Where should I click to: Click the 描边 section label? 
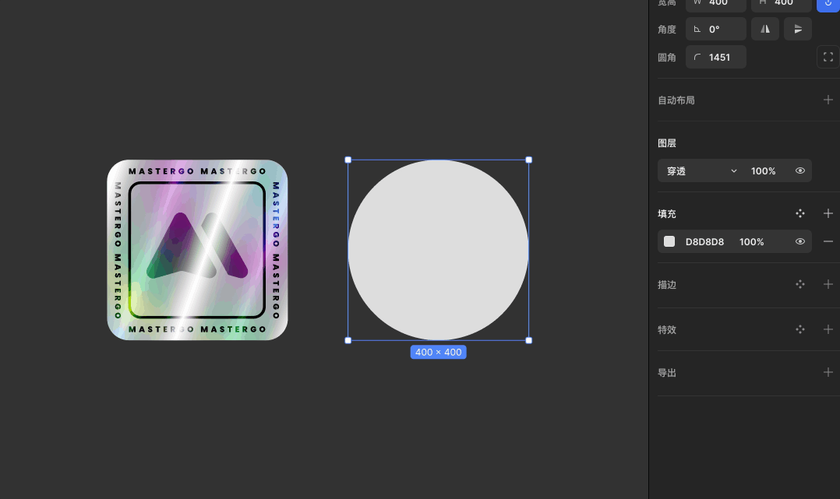tap(667, 284)
